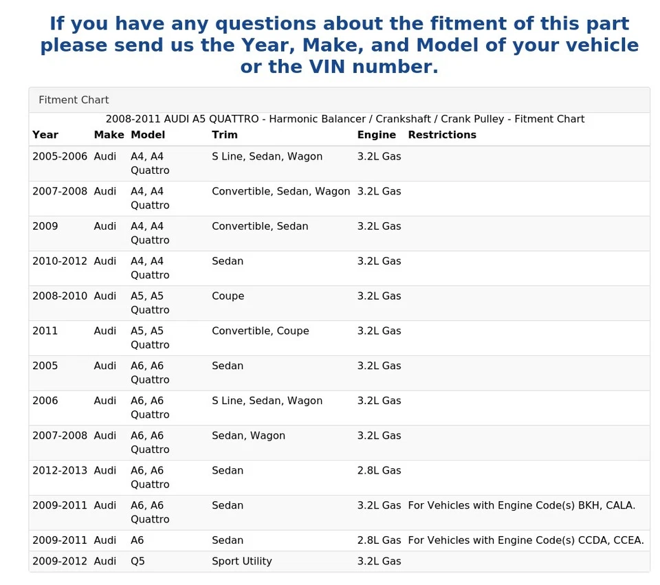Click the Coupe trim cell

pyautogui.click(x=228, y=296)
